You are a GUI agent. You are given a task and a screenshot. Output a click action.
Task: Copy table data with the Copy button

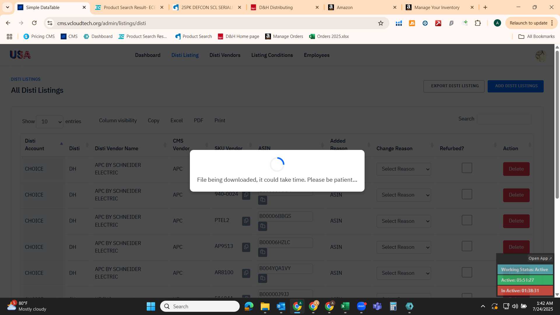pos(153,120)
